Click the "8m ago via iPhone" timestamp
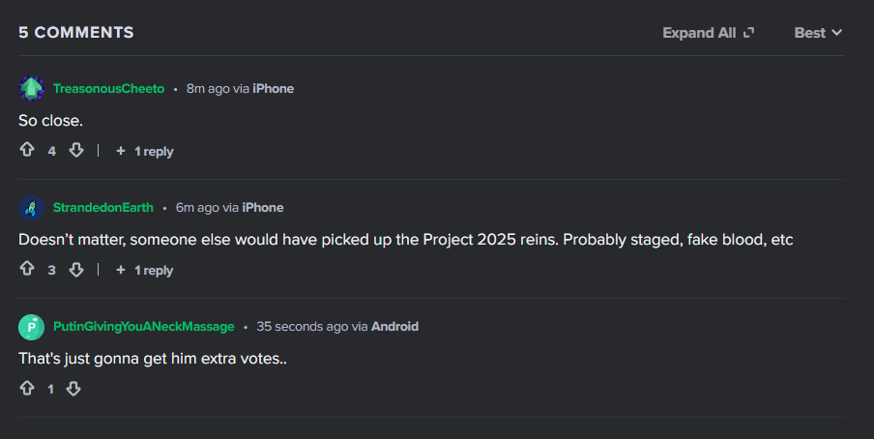 (x=240, y=89)
